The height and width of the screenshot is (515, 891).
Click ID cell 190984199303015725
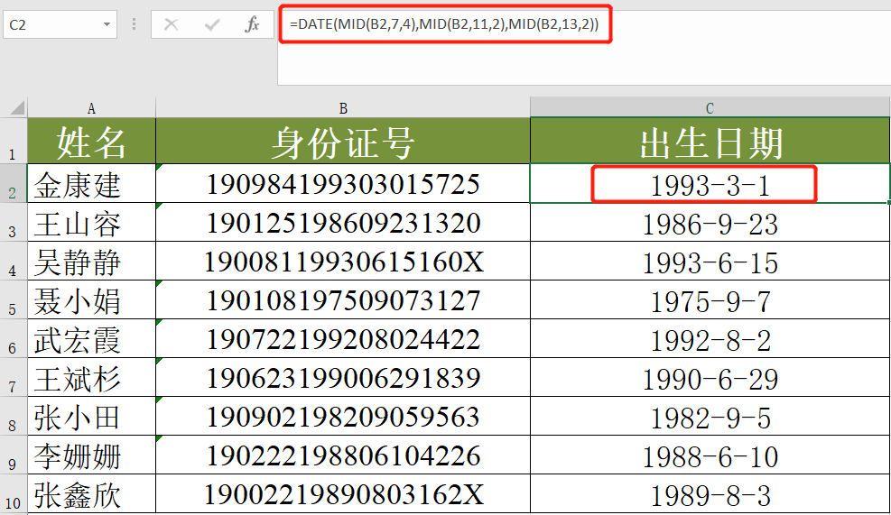click(343, 183)
